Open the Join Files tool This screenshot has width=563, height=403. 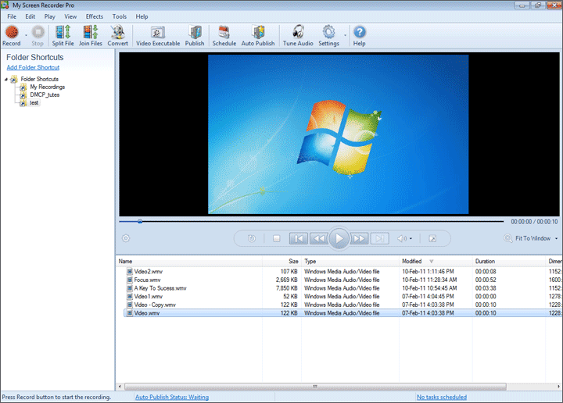click(x=91, y=35)
